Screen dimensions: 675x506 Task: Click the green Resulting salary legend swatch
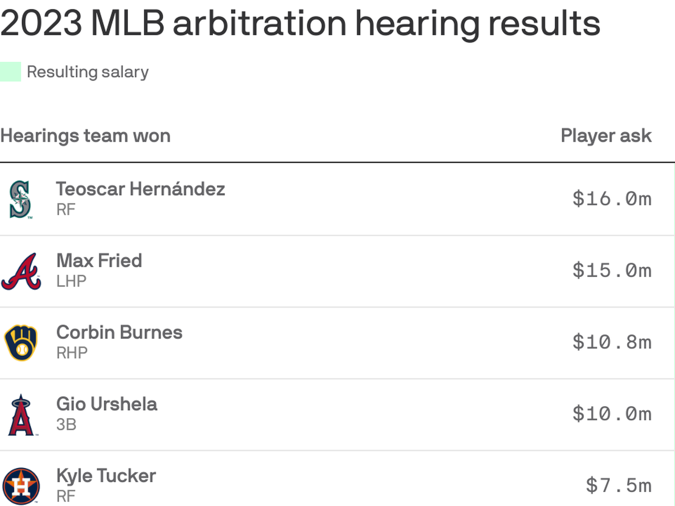pyautogui.click(x=10, y=72)
